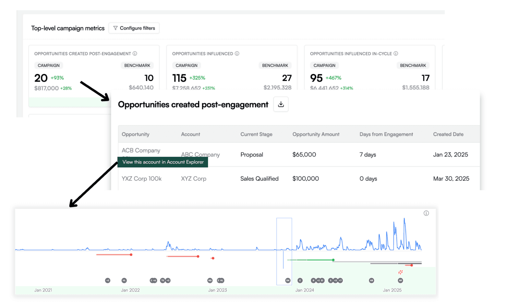
Task: Select the HL contact marker near Jan 2022
Action: coord(124,280)
